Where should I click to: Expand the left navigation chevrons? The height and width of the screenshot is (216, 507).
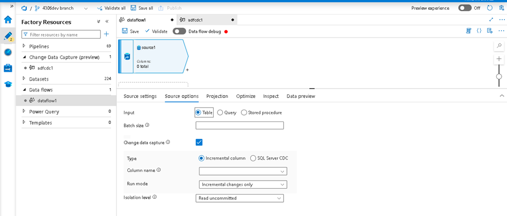[x=12, y=6]
